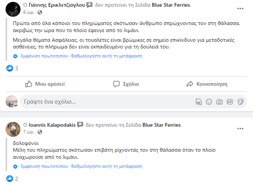253x183 pixels.
Task: Click the like reaction icon showing 2
Action: point(10,179)
